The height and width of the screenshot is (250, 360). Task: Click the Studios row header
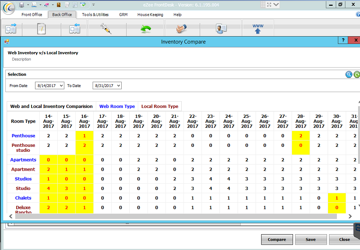(23, 179)
